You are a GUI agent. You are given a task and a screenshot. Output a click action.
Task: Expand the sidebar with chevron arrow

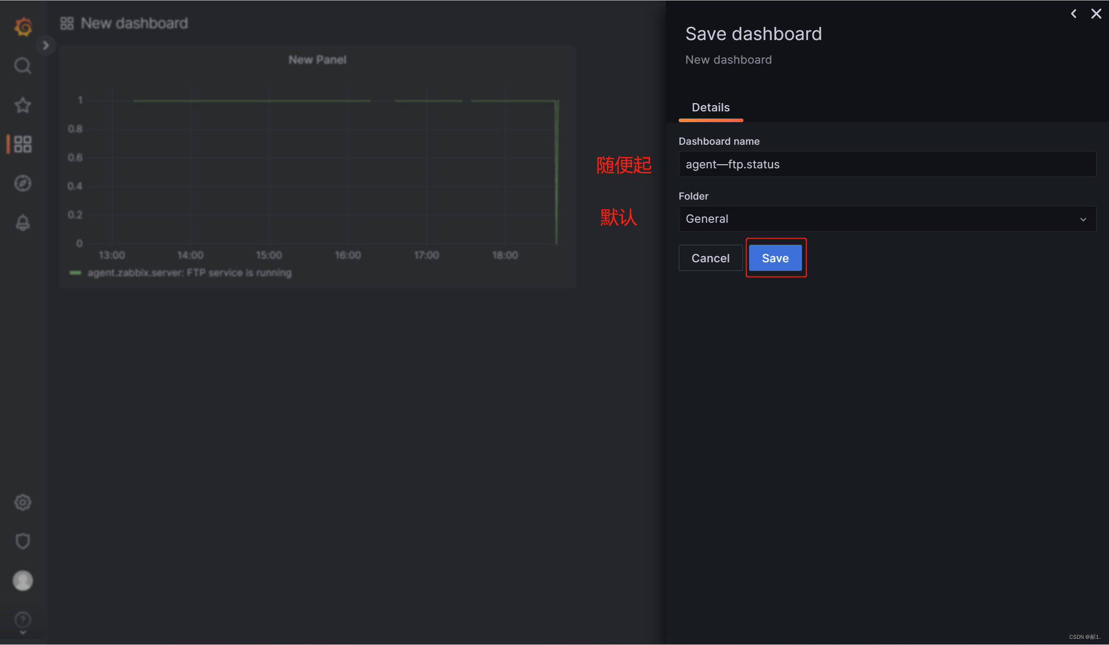(x=46, y=46)
